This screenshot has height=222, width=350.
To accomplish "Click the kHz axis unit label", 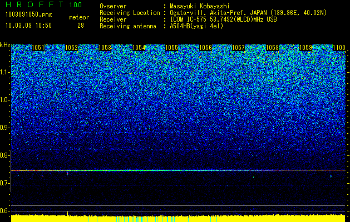I will click(x=5, y=45).
